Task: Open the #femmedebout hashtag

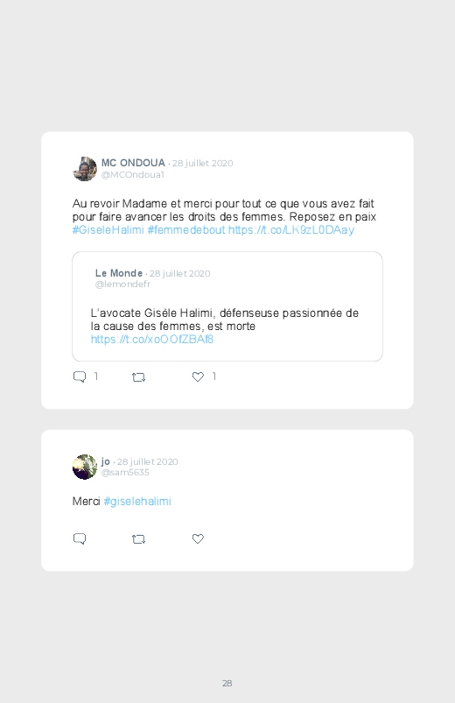Action: point(186,230)
